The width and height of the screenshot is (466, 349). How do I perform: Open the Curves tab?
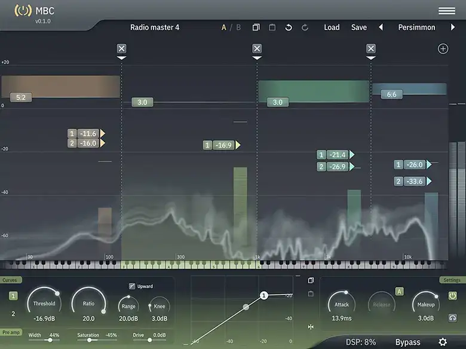(x=10, y=280)
